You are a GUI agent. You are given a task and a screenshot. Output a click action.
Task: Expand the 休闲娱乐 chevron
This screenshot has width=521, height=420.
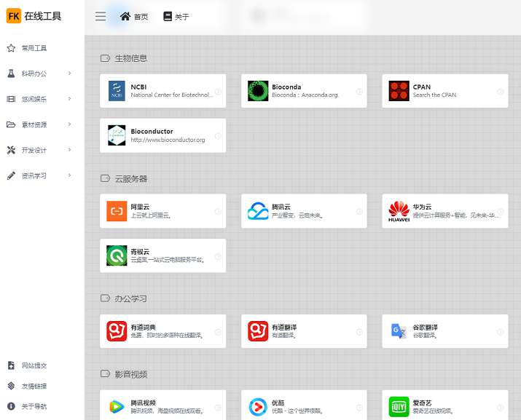[x=69, y=98]
